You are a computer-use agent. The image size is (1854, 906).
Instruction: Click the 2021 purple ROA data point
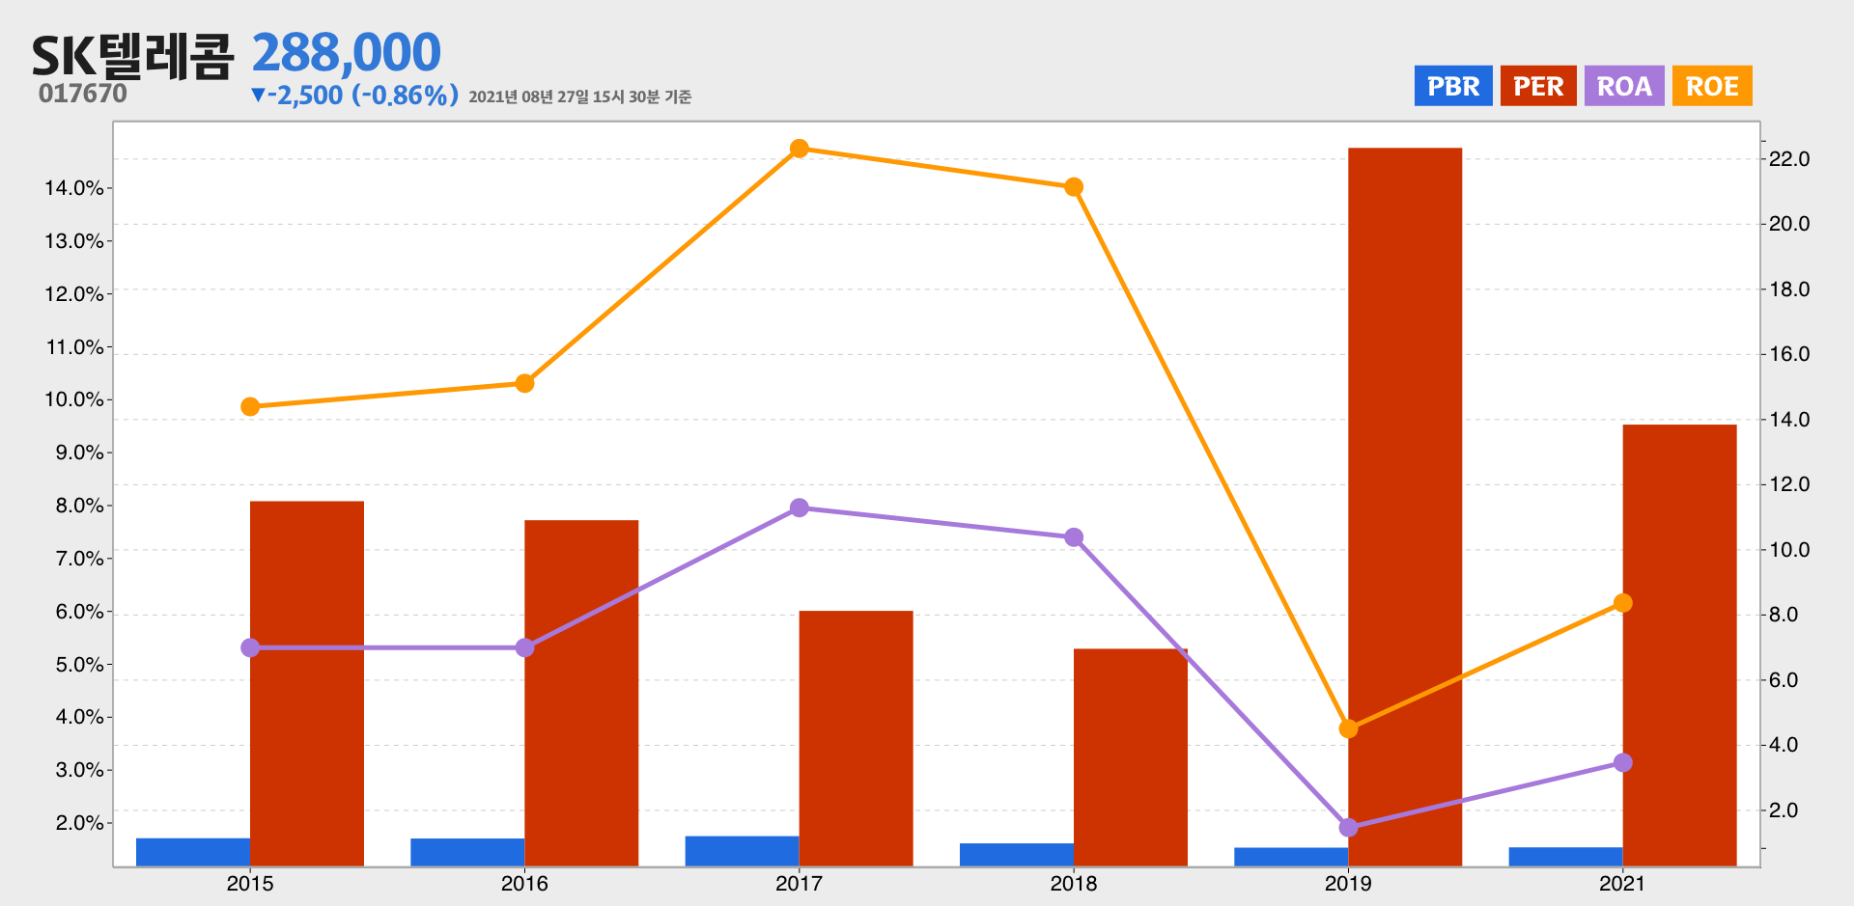click(x=1623, y=762)
